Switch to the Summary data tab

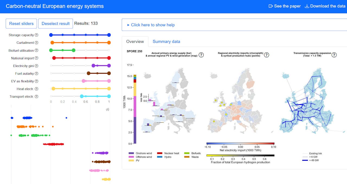point(166,42)
